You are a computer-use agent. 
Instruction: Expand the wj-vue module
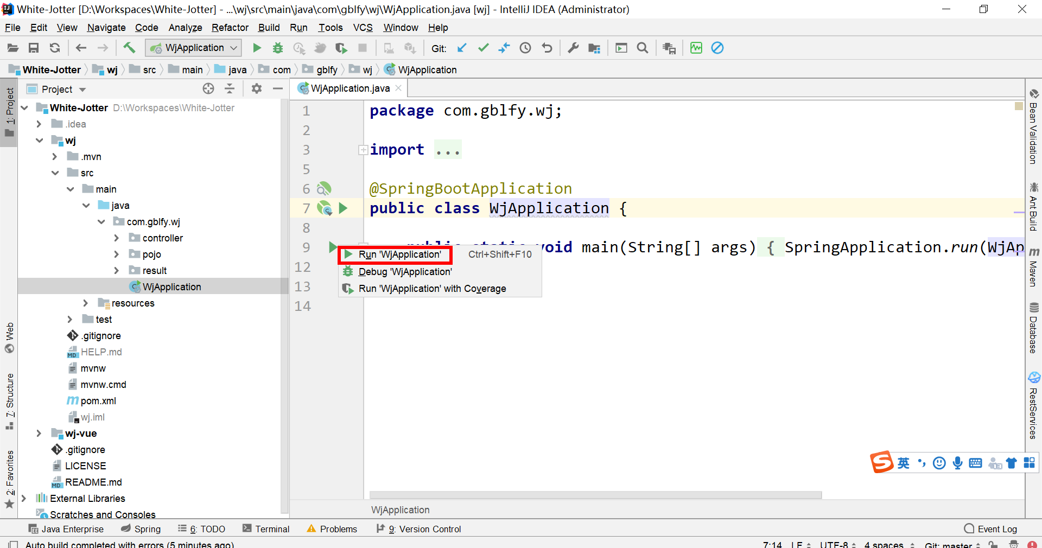click(x=39, y=434)
